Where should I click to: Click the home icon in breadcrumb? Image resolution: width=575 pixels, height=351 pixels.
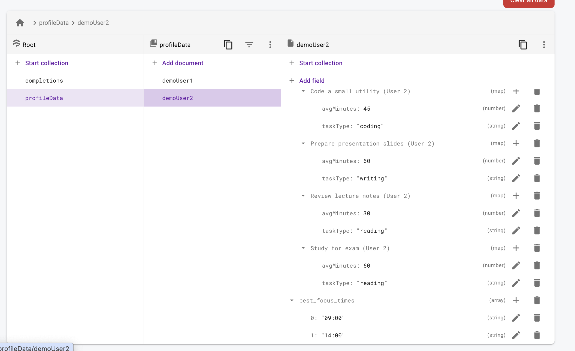(x=20, y=23)
